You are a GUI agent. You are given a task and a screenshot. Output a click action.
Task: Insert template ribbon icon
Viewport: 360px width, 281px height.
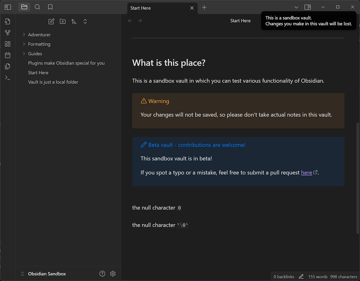[x=7, y=66]
